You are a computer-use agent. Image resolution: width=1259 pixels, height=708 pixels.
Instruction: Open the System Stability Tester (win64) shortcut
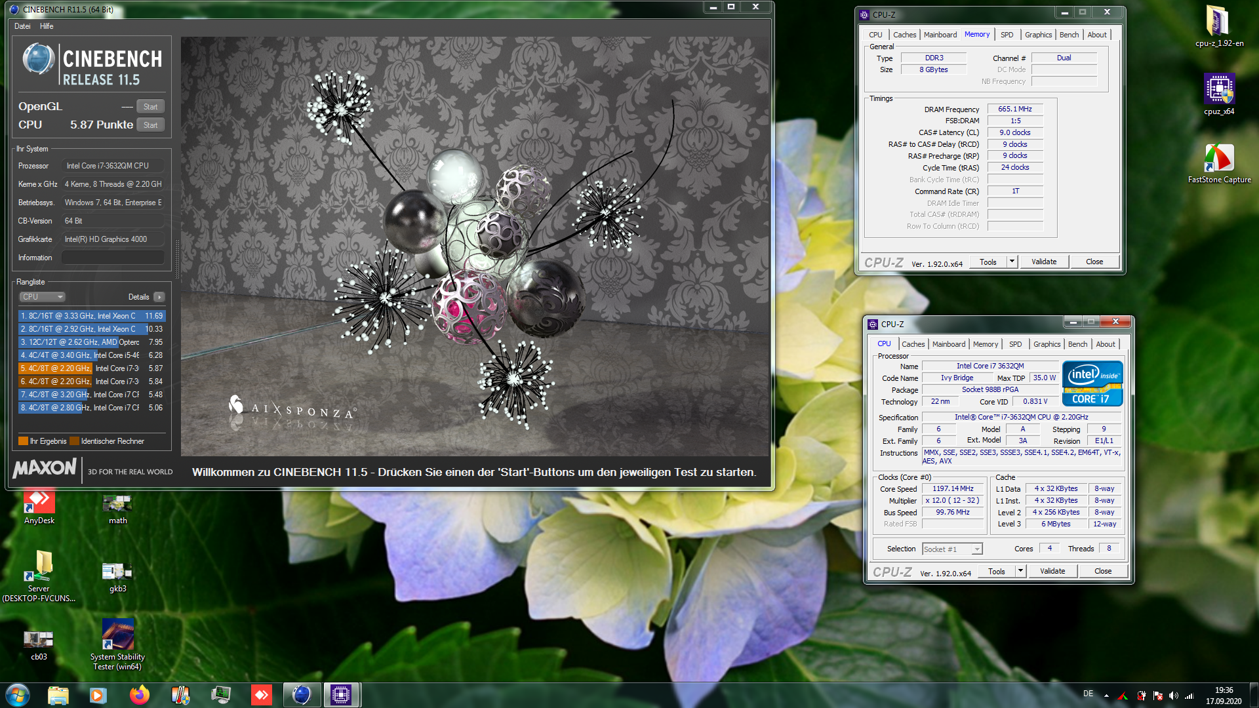pos(117,644)
